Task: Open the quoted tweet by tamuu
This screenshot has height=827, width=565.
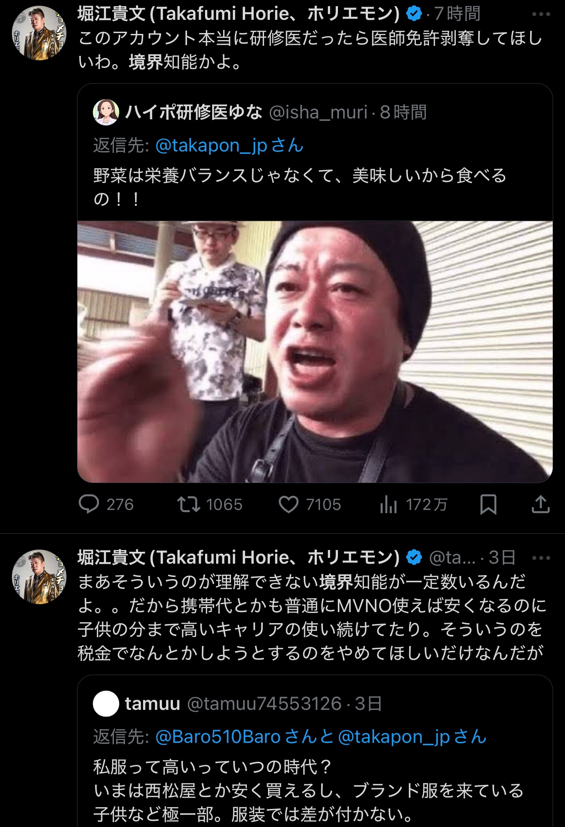Action: point(315,751)
